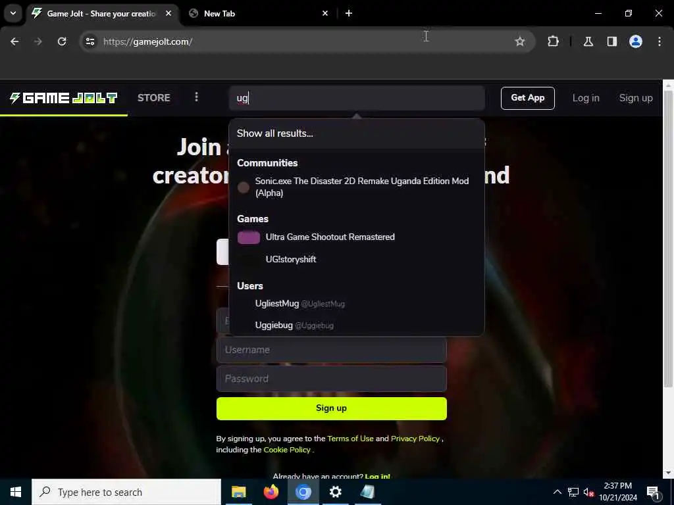Image resolution: width=674 pixels, height=505 pixels.
Task: Click the Sonic.exe community avatar icon
Action: [x=244, y=187]
